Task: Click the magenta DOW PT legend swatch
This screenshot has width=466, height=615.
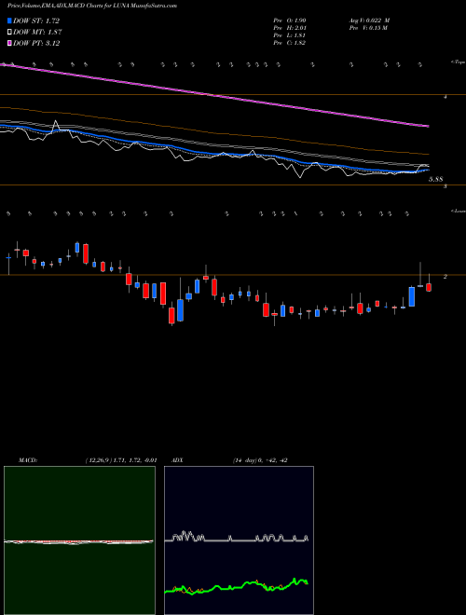Action: coord(9,43)
